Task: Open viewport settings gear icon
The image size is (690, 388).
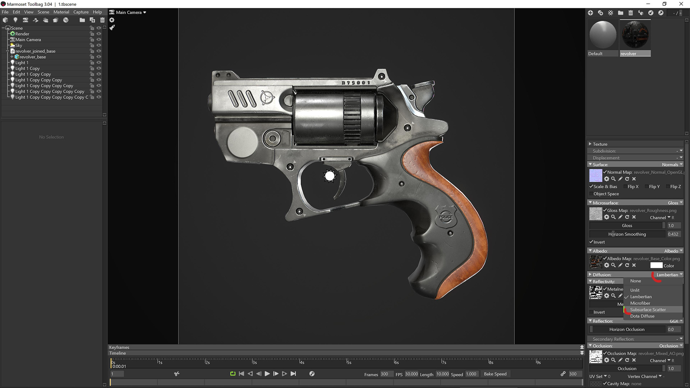Action: coord(112,20)
